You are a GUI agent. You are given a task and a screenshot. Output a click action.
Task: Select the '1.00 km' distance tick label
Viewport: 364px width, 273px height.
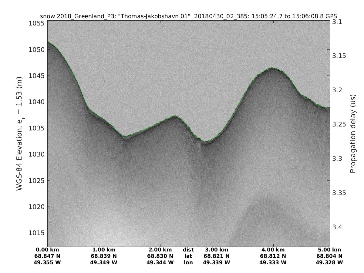click(x=104, y=250)
